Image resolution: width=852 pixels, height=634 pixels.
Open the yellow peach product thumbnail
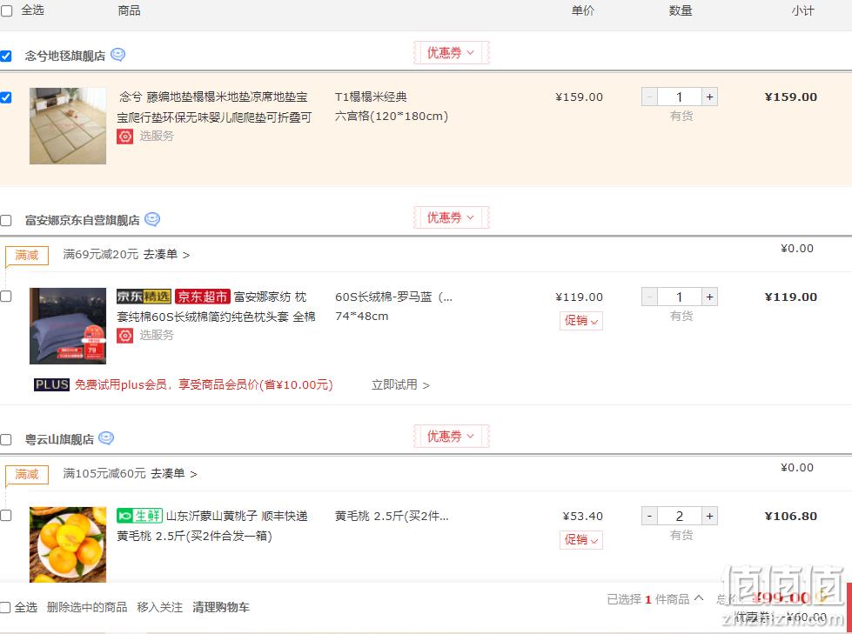[68, 544]
